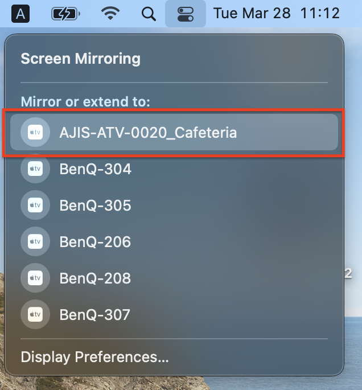Click the Apple TV icon next to BenQ-304
Image resolution: width=362 pixels, height=390 pixels.
35,169
